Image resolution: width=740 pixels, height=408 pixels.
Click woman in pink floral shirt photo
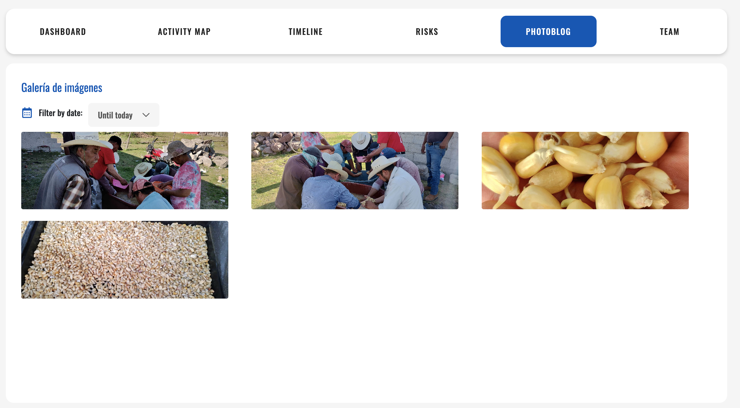pos(125,171)
